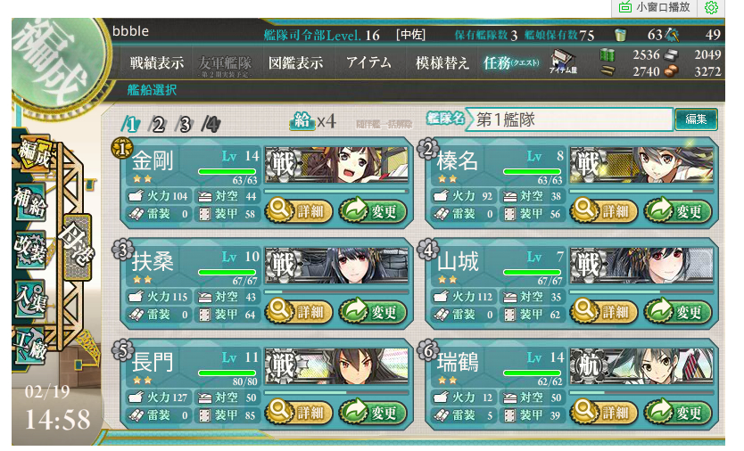Switch to fleet tab 4
Viewport: 744px width, 451px height.
point(211,124)
